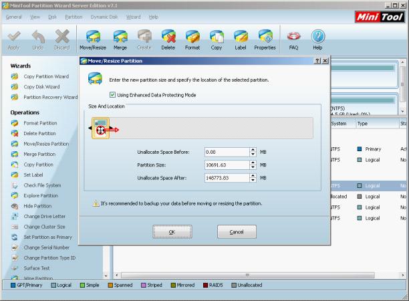409x301 pixels.
Task: Launch Copy Partition Wizard
Action: click(x=46, y=76)
